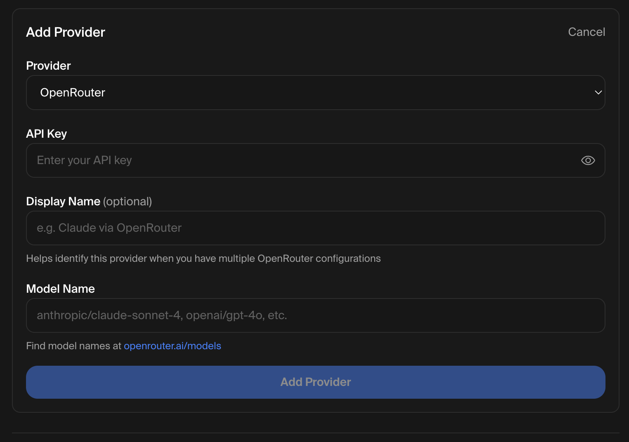Click the OpenRouter text in the selector

tap(73, 92)
